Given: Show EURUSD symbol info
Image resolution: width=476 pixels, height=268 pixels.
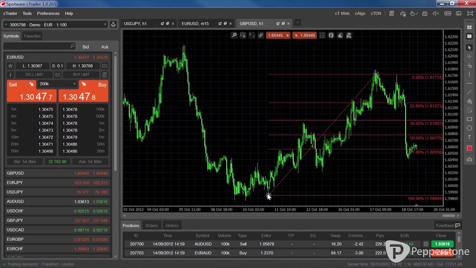Looking at the screenshot, I should pyautogui.click(x=10, y=75).
